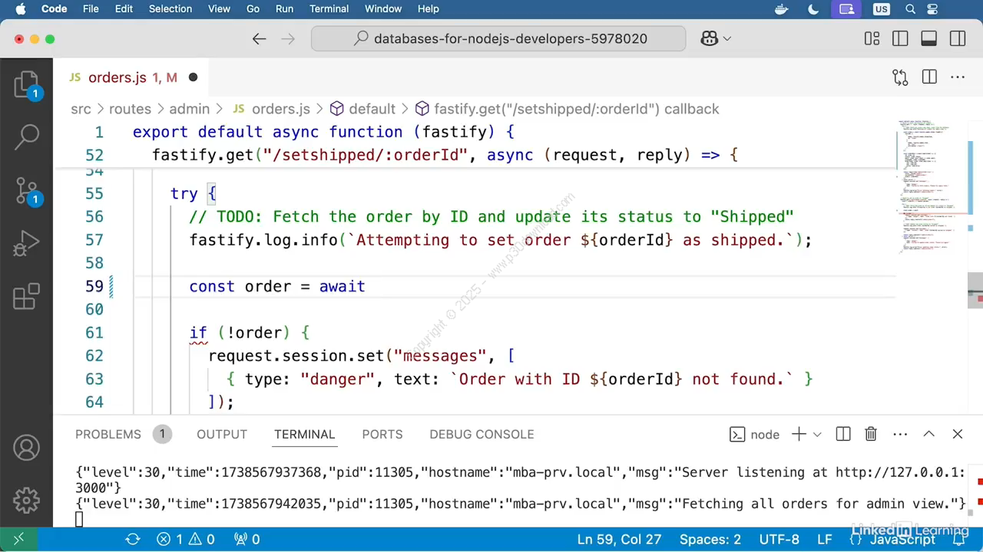Toggle the secondary side bar

[x=957, y=38]
